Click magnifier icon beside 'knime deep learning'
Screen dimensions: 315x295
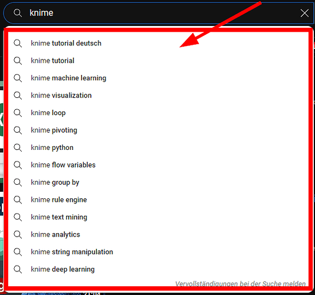[18, 269]
